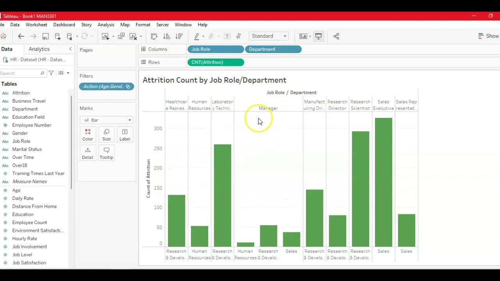Open the Data menu

(15, 25)
